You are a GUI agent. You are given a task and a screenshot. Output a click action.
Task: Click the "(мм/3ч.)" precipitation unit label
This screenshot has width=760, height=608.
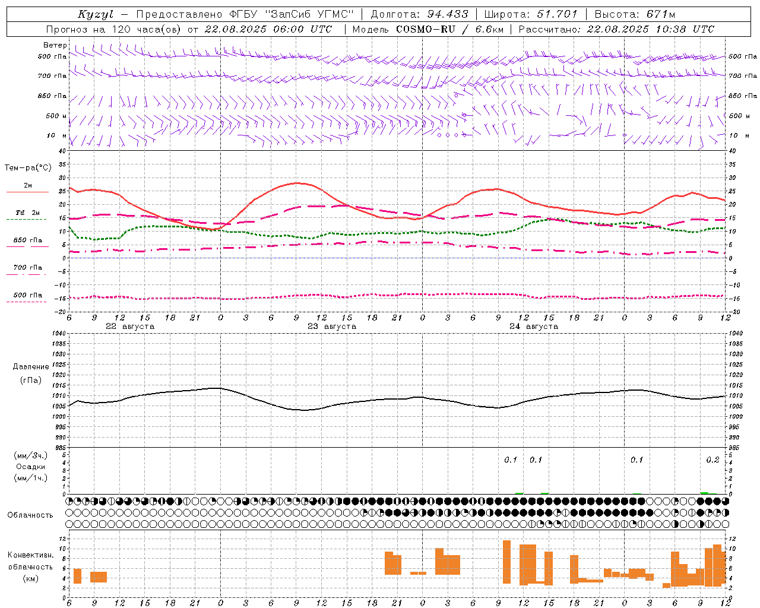(x=30, y=455)
